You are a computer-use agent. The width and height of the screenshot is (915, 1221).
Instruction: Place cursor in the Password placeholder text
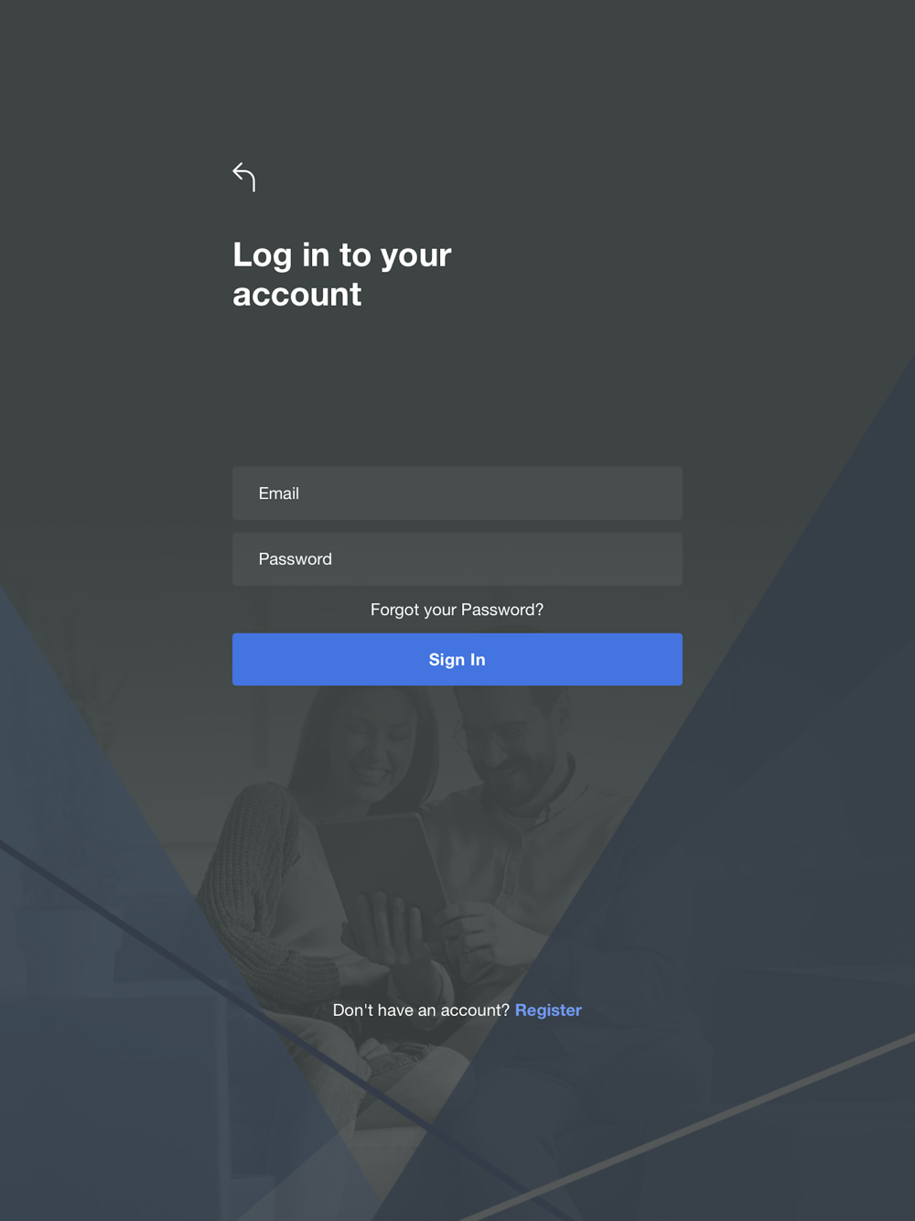pyautogui.click(x=295, y=559)
